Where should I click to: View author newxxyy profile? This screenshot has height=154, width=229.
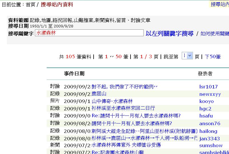pos(210,94)
